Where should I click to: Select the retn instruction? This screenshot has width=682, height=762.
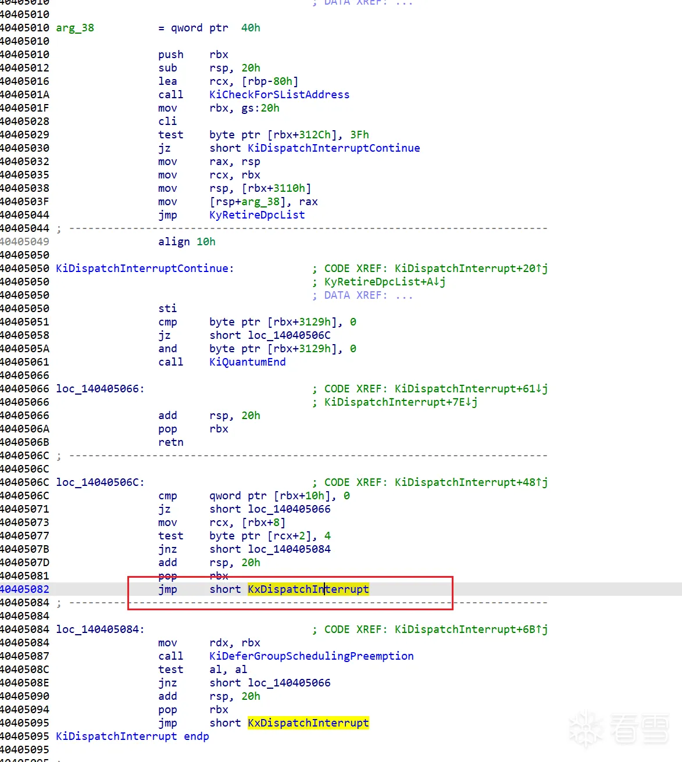click(x=171, y=442)
